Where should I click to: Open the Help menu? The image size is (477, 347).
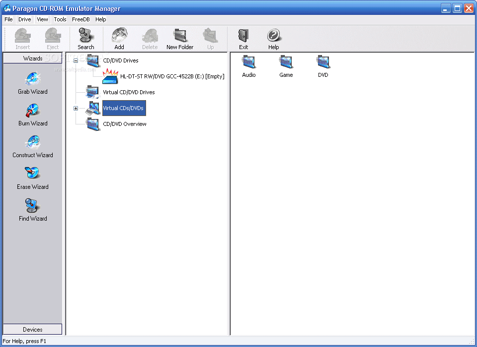[x=101, y=19]
